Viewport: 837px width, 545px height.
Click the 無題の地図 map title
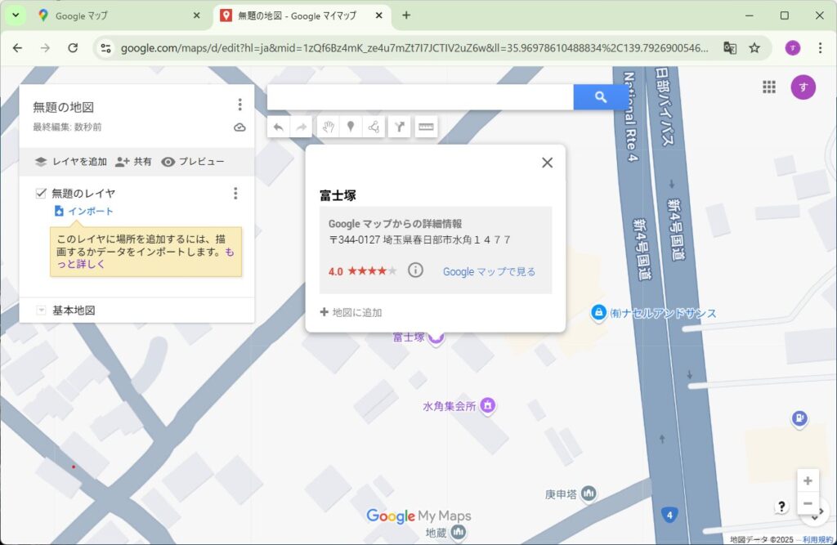tap(64, 107)
